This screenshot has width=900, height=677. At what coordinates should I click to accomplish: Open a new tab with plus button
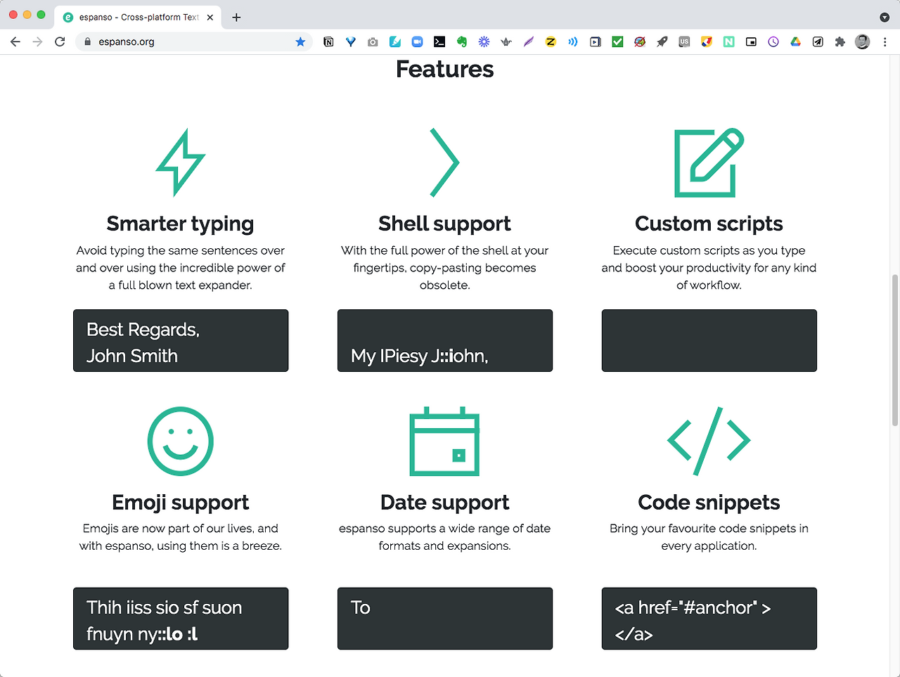[236, 18]
